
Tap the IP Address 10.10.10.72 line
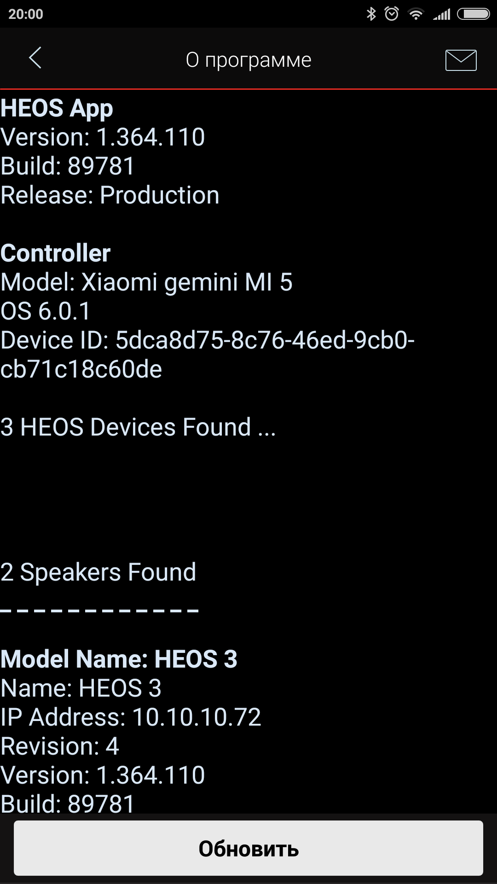pos(131,717)
